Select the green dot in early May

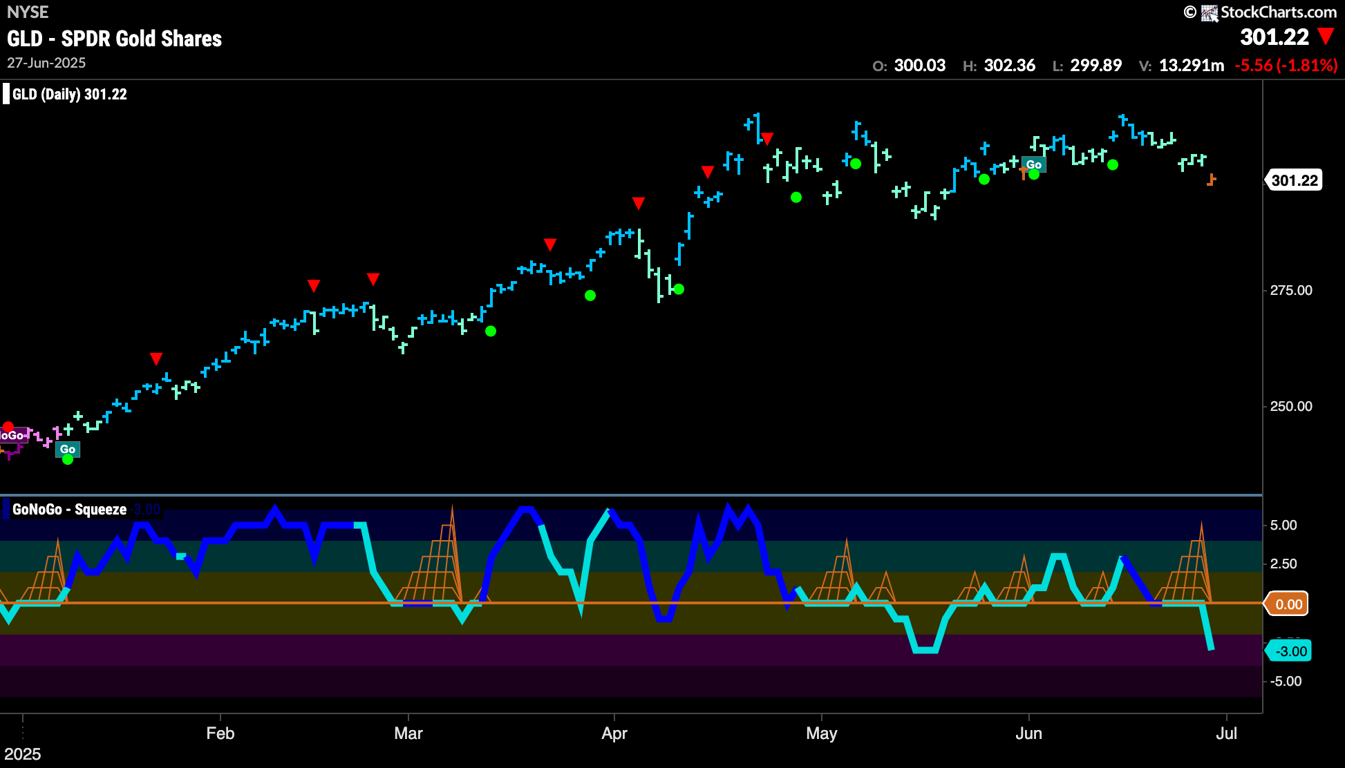[x=856, y=164]
